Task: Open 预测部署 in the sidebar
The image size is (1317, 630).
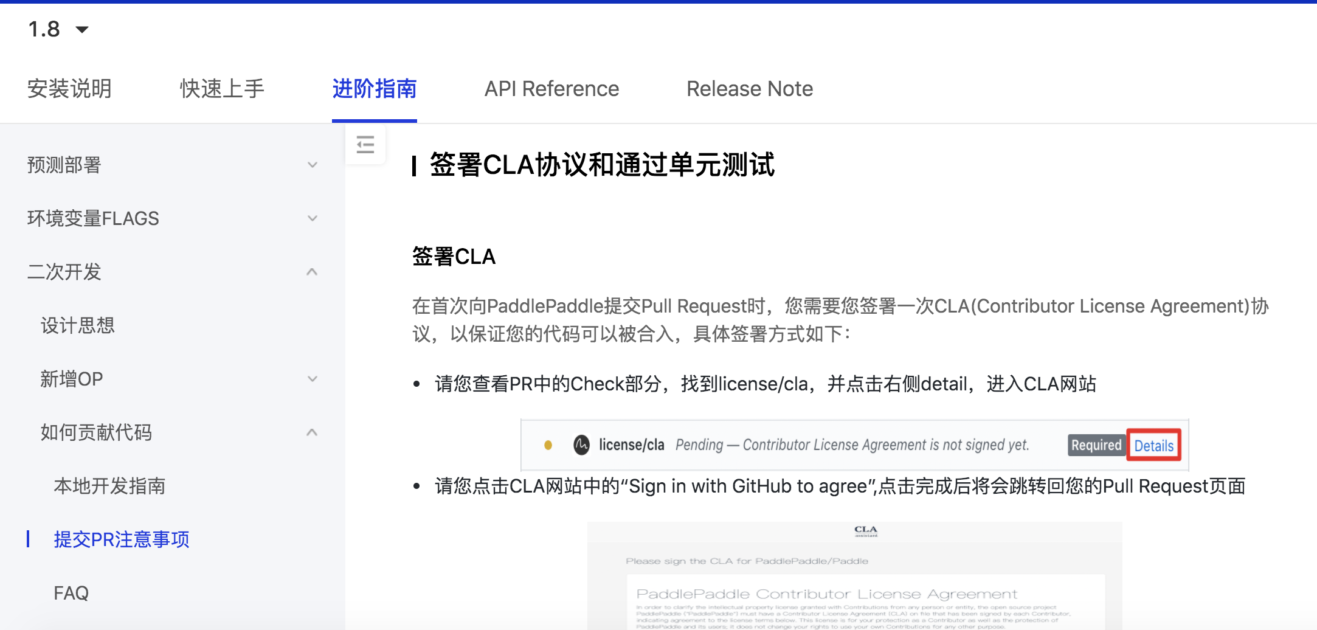Action: (64, 165)
